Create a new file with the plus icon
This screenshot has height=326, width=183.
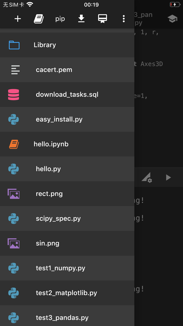click(17, 19)
